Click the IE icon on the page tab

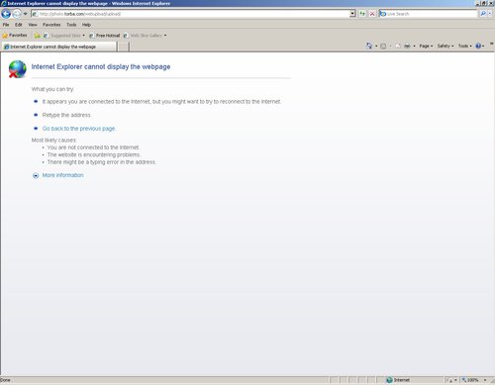click(6, 47)
